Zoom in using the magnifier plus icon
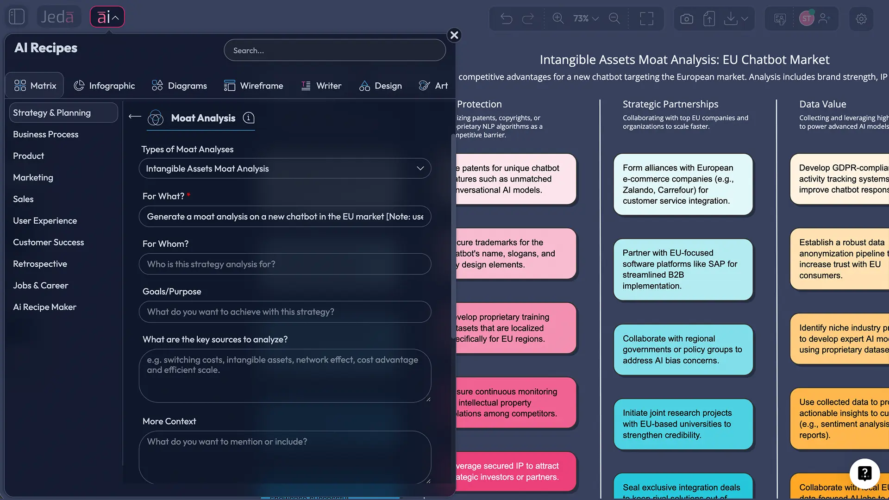This screenshot has height=500, width=889. (x=558, y=19)
